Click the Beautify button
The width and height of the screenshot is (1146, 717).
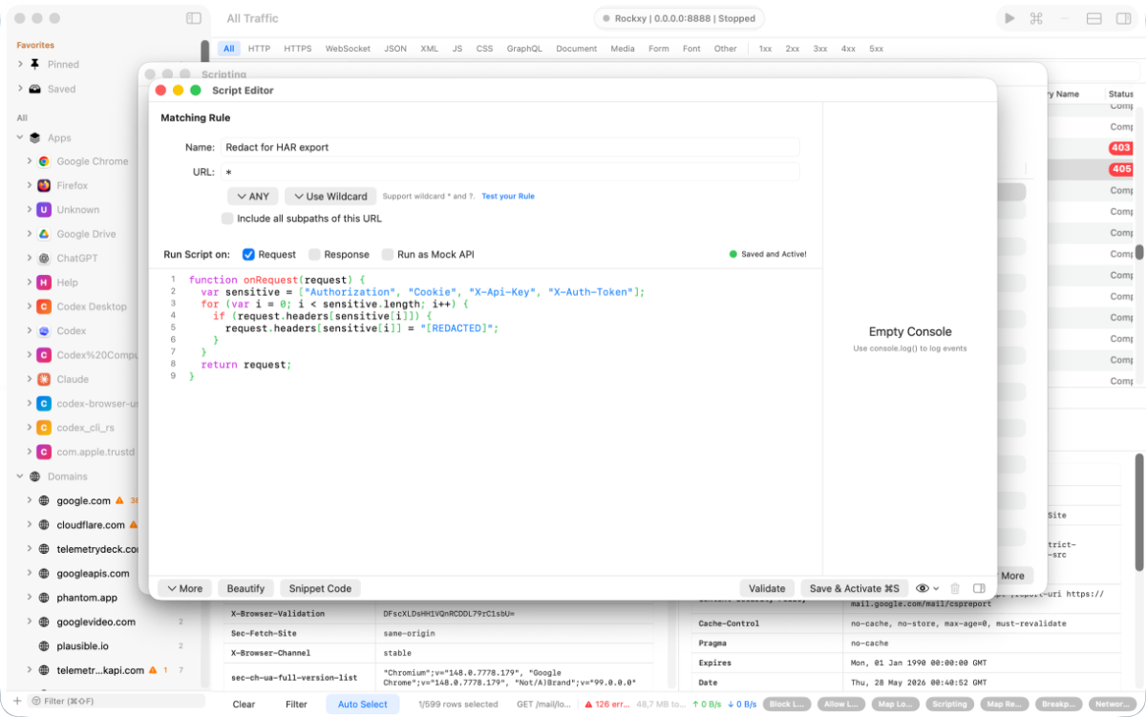tap(245, 588)
